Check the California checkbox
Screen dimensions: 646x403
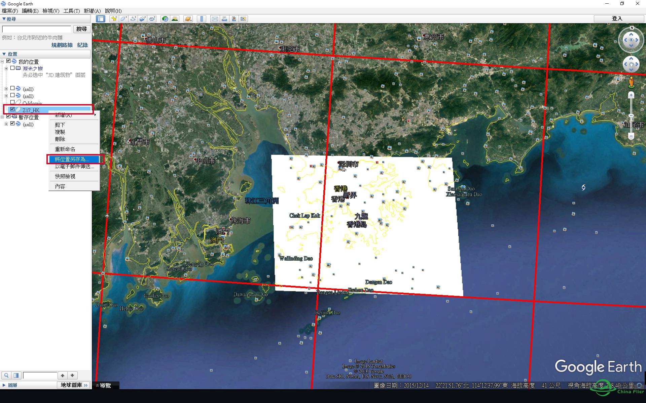(x=12, y=102)
